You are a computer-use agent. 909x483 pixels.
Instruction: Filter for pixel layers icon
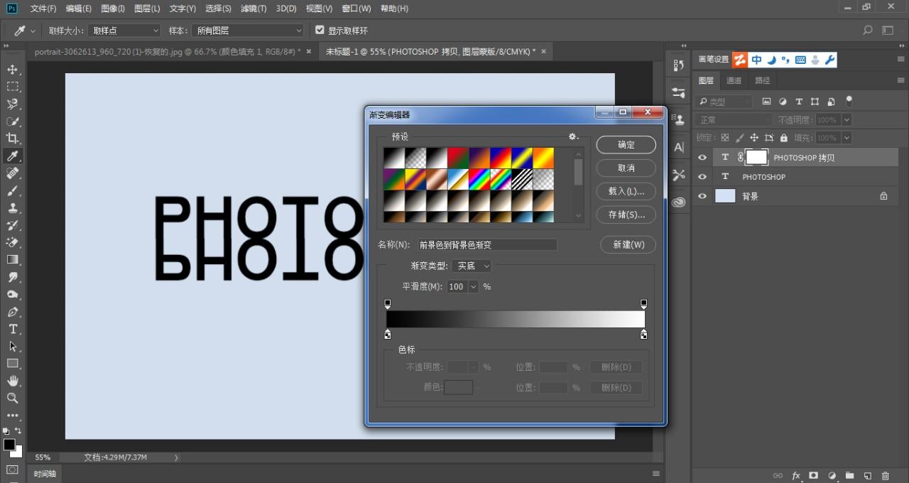coord(766,102)
